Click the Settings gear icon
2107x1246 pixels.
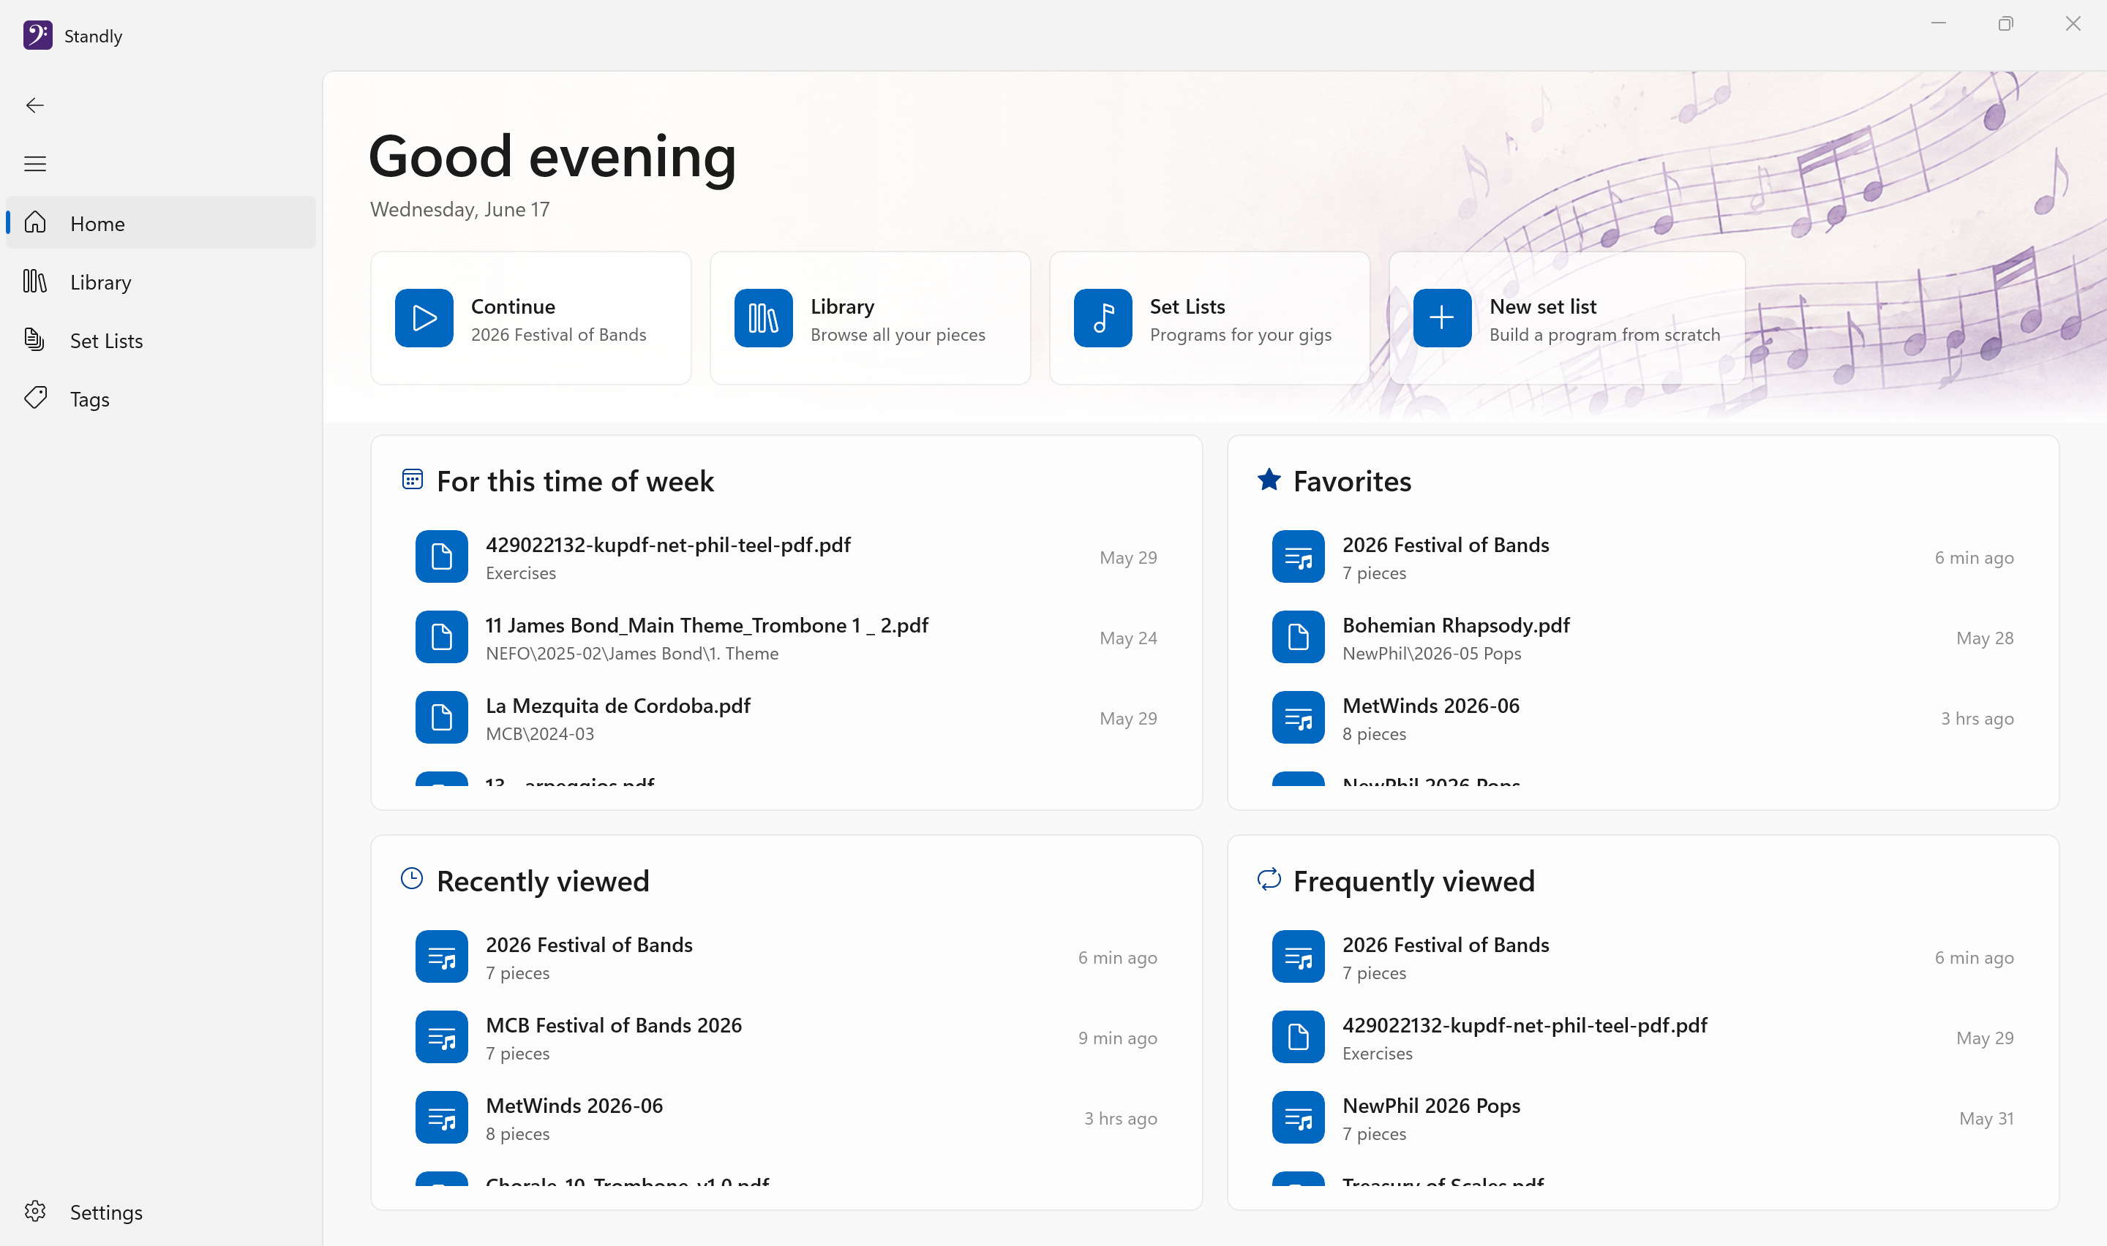tap(35, 1211)
